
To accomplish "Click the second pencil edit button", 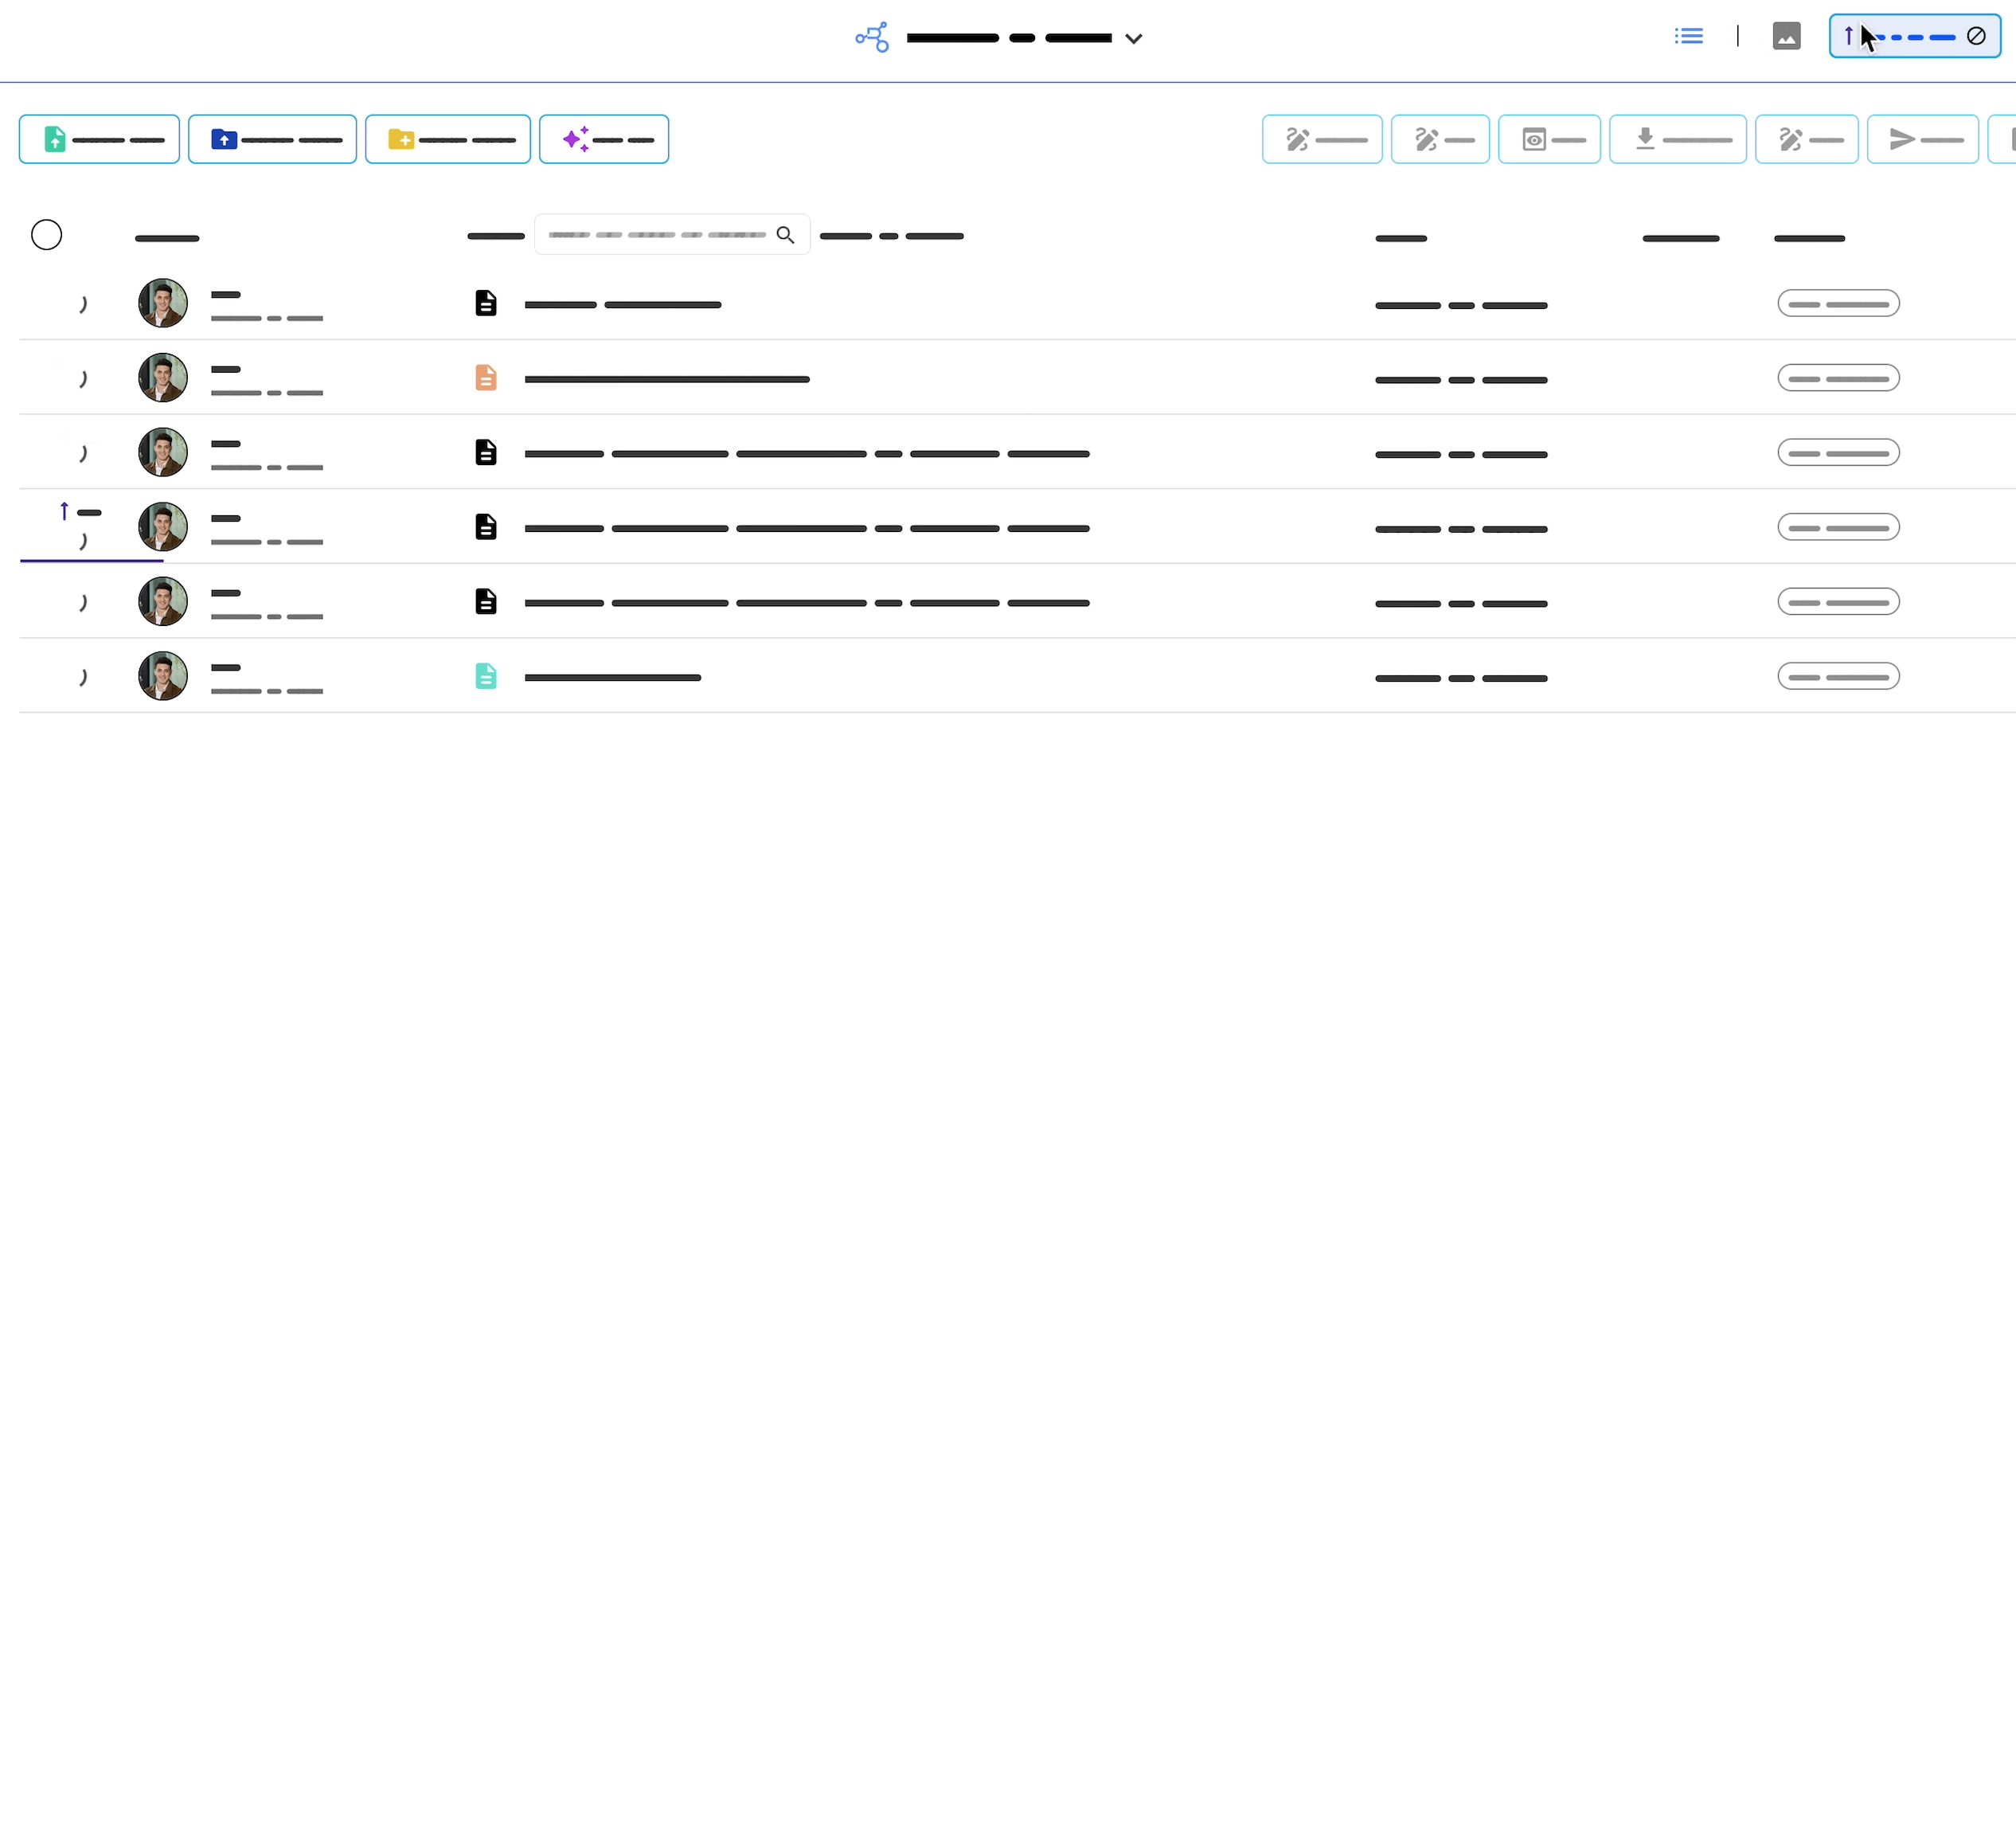I will 1439,139.
